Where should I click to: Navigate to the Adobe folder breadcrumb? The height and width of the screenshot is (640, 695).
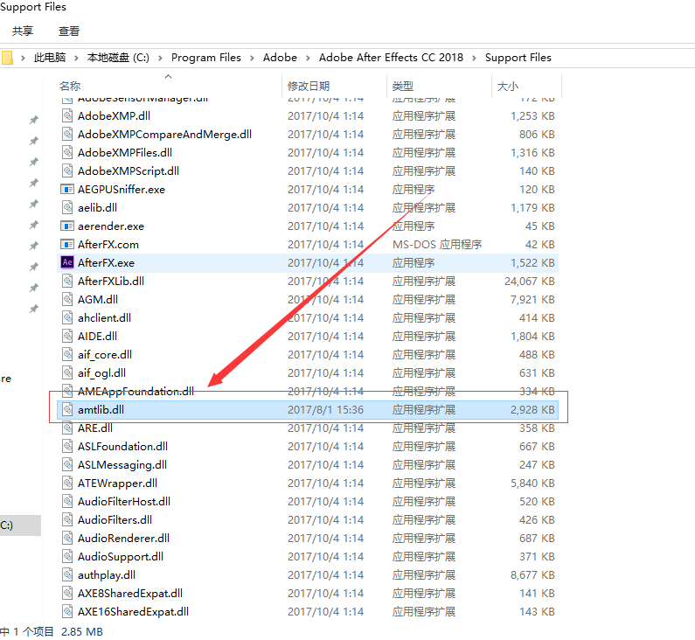coord(280,58)
